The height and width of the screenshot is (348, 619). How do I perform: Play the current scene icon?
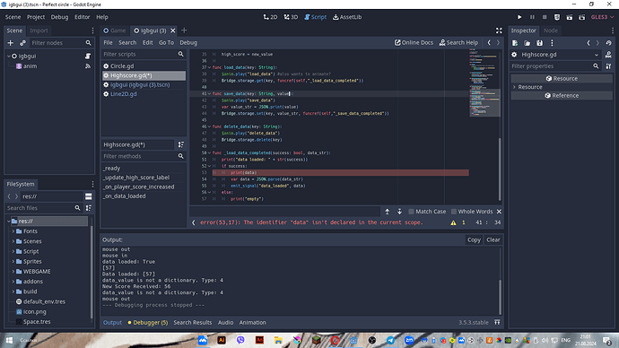tap(570, 17)
